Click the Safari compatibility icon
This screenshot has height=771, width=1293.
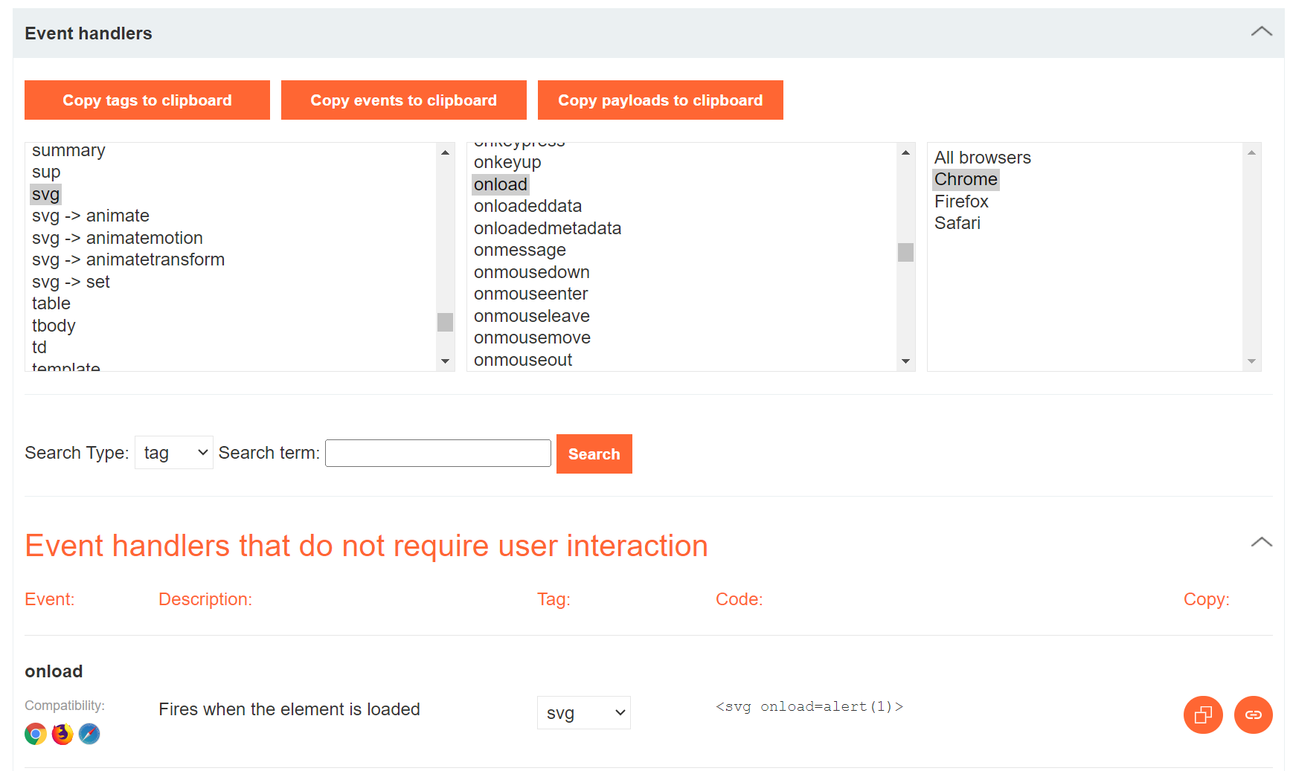89,734
